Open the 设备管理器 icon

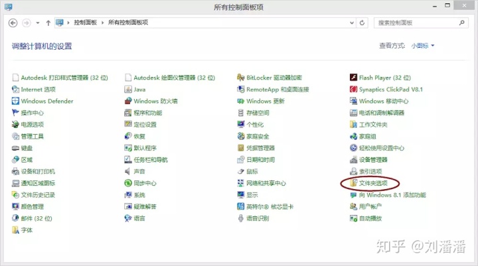(x=353, y=159)
